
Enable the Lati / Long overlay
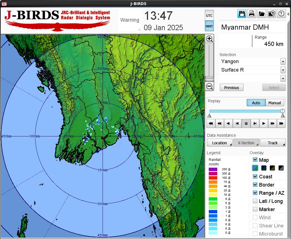(255, 201)
